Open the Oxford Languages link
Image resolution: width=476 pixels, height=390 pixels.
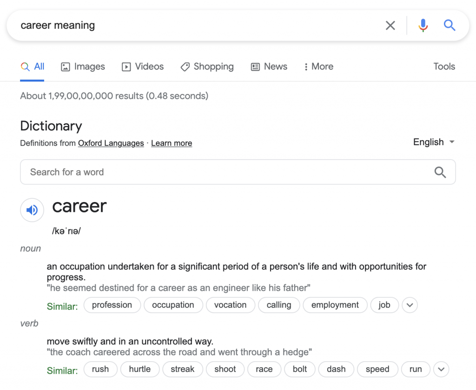click(111, 143)
